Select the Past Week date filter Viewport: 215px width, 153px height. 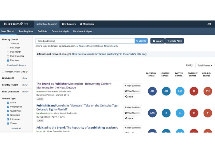click(8, 48)
